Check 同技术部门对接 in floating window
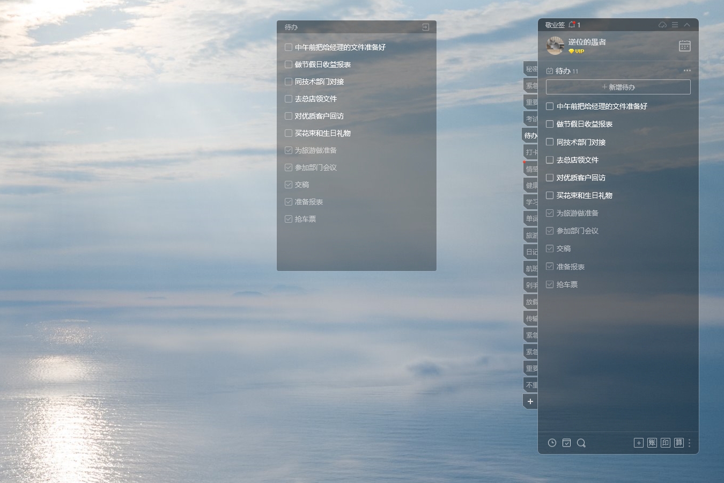This screenshot has width=724, height=483. pyautogui.click(x=289, y=82)
